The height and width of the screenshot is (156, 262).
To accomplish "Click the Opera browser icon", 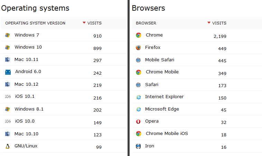I will point(139,121).
